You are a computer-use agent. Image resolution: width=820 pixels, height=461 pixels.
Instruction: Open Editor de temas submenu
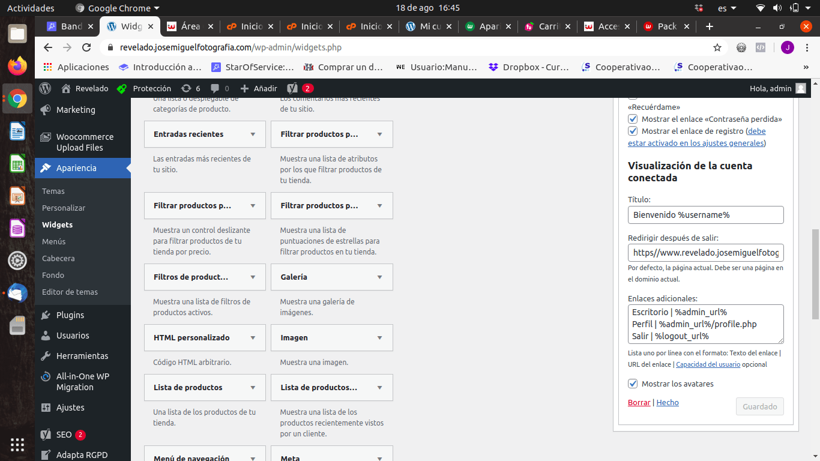click(70, 292)
